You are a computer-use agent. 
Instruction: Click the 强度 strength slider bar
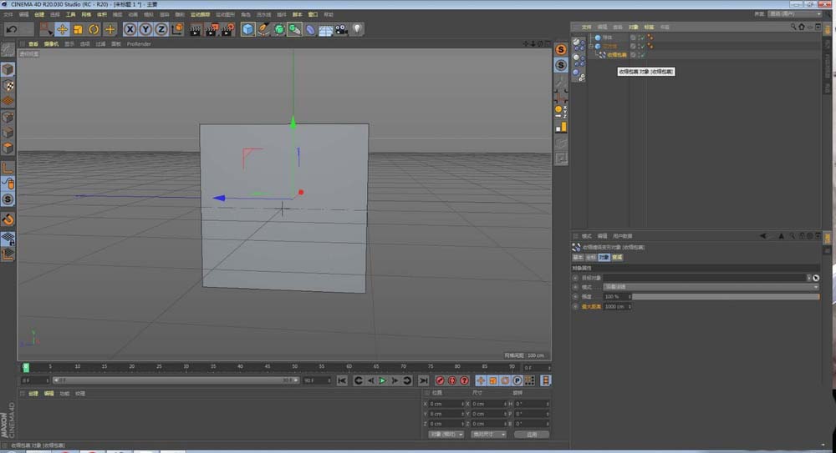[725, 296]
